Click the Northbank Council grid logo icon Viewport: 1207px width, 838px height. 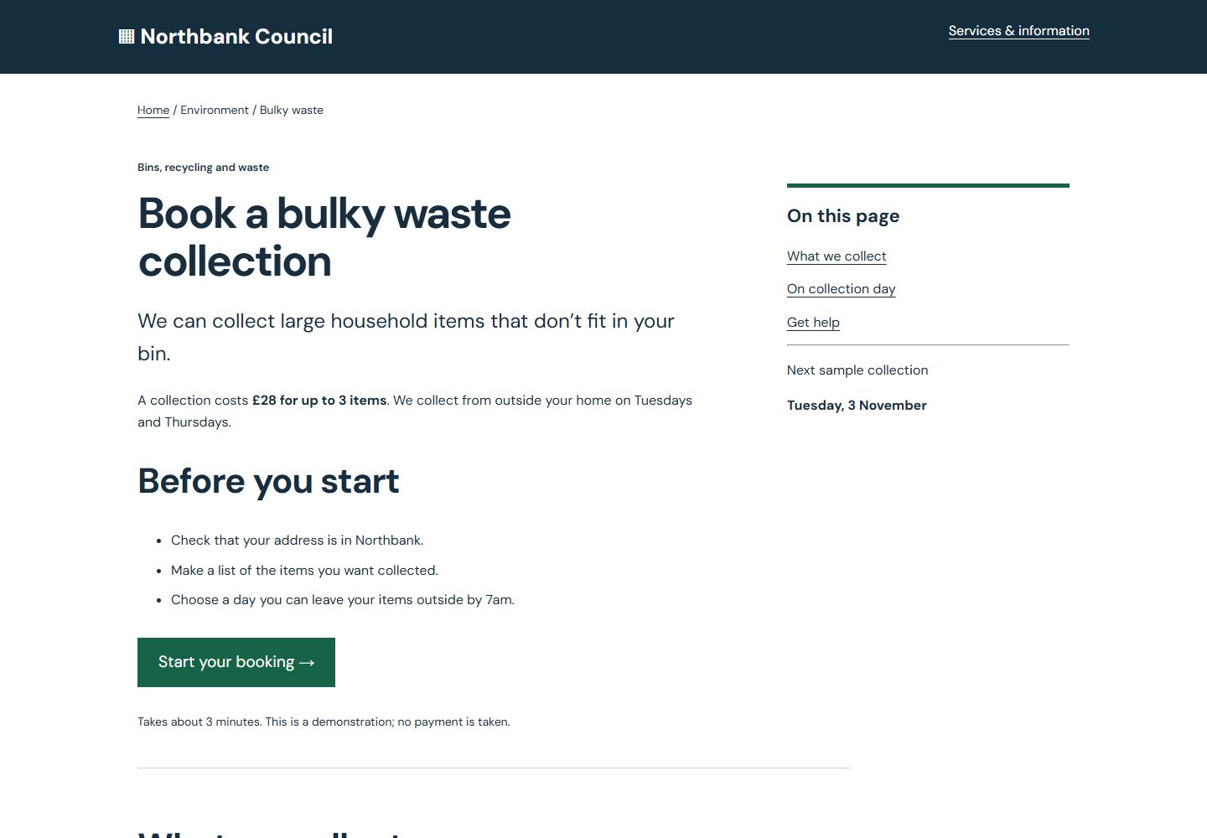(127, 36)
